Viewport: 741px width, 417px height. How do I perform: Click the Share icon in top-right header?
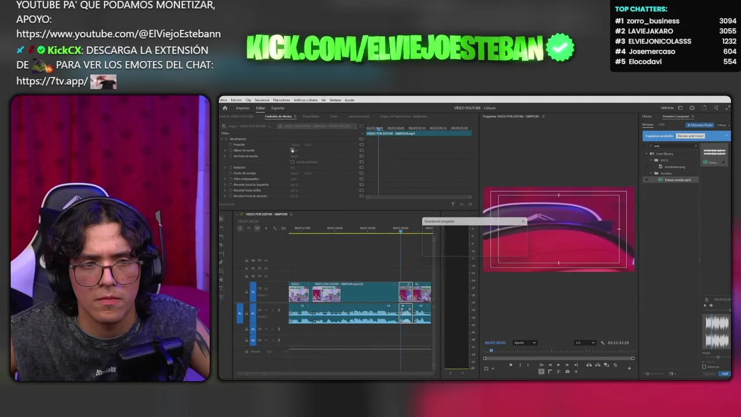coord(692,108)
